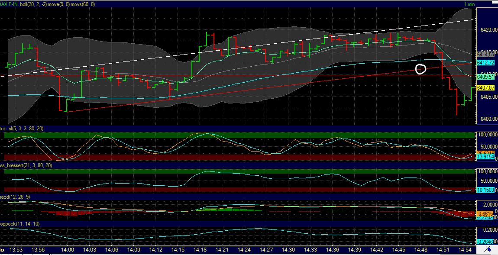This screenshot has height=255, width=498.
Task: Click the white circle annotation on the chart
Action: tap(420, 69)
